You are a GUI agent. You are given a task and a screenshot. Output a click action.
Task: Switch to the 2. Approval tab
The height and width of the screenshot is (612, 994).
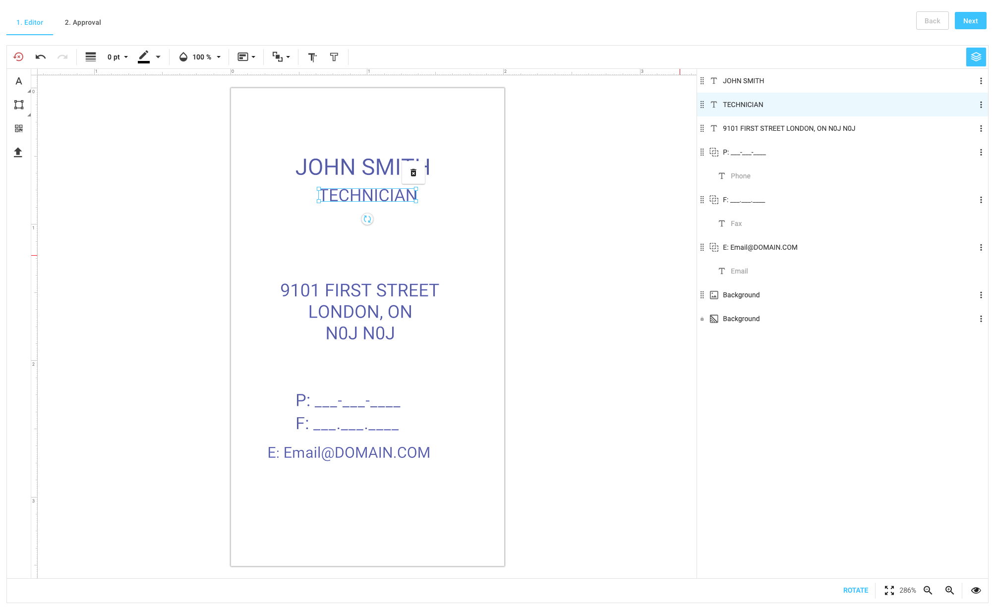(83, 22)
